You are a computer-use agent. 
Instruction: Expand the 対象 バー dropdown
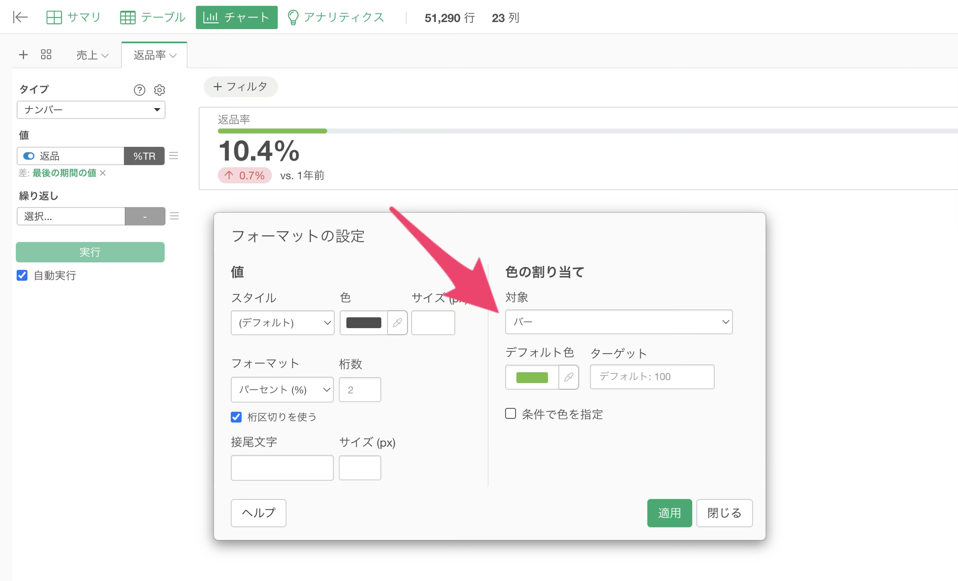click(619, 322)
